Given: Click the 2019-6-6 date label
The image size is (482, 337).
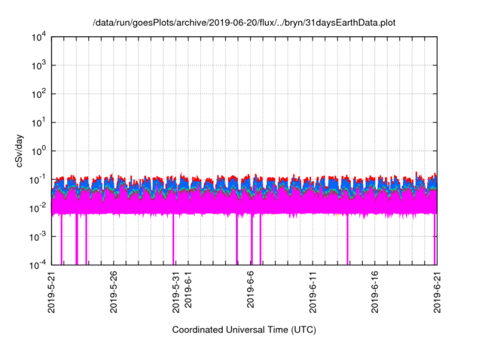Looking at the screenshot, I should tap(250, 290).
